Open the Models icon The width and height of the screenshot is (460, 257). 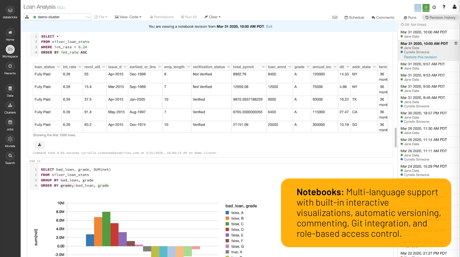click(10, 139)
